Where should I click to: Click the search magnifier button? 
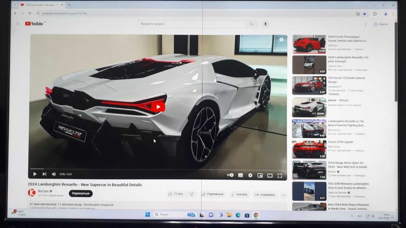252,24
